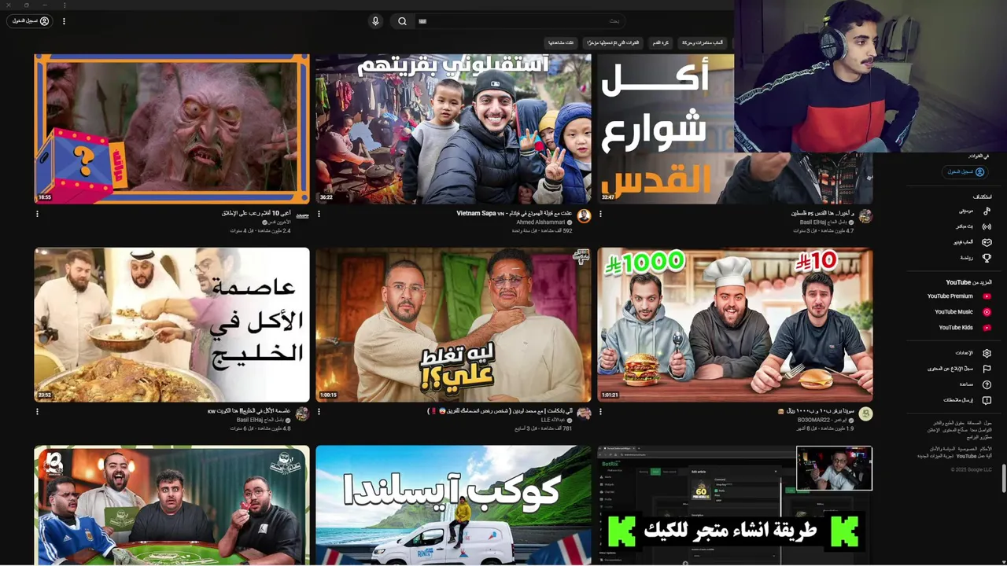Screen dimensions: 1007x566
Task: Click channel avatar under horror movies video
Action: (x=302, y=215)
